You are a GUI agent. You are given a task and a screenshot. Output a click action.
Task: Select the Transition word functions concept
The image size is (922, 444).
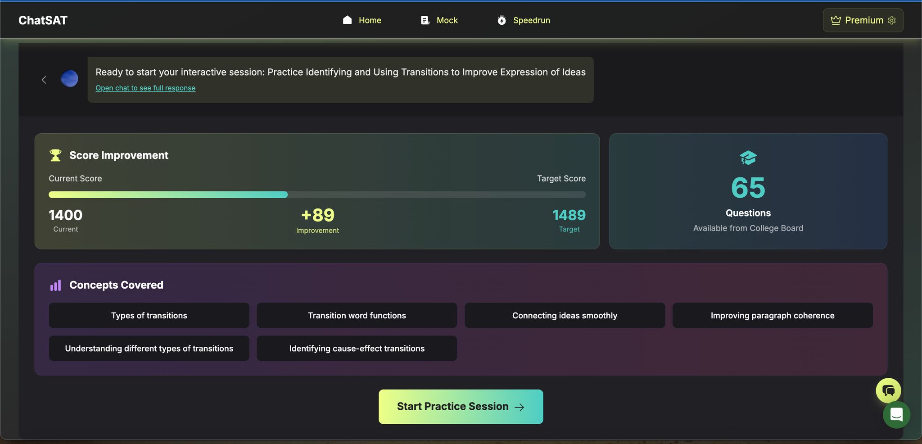point(357,315)
